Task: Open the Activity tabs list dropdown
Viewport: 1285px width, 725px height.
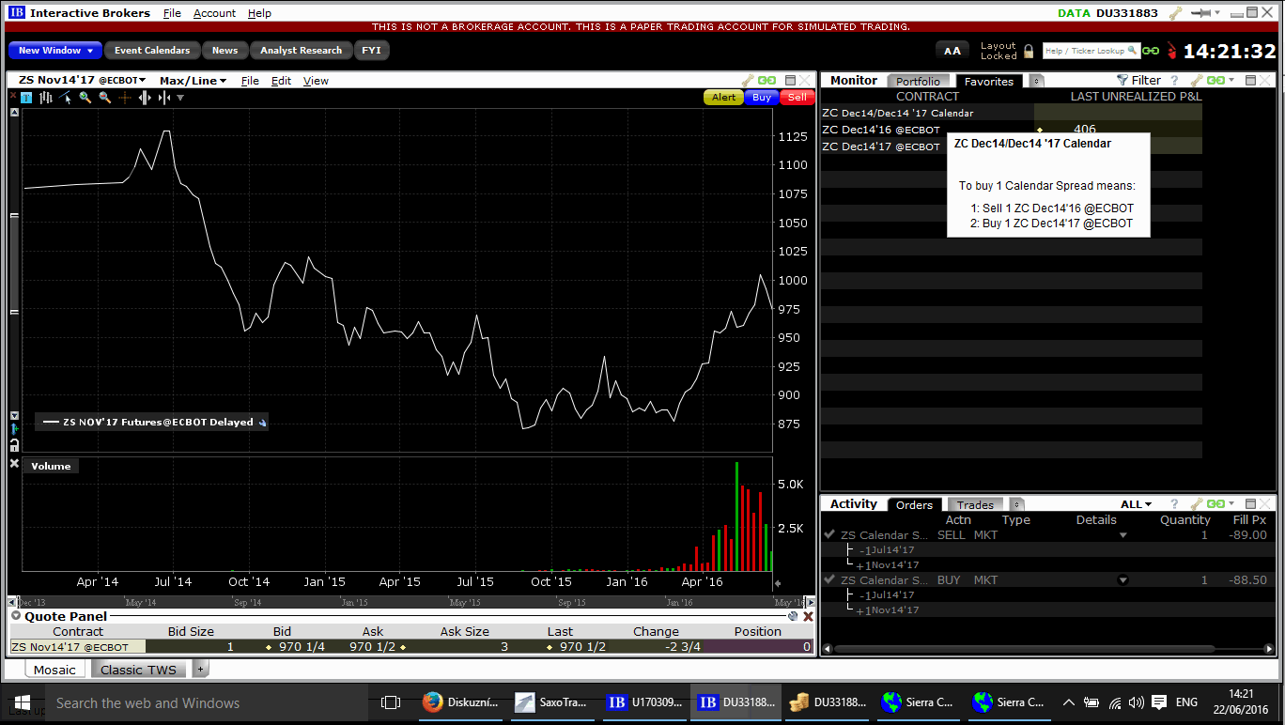Action: (x=1014, y=504)
